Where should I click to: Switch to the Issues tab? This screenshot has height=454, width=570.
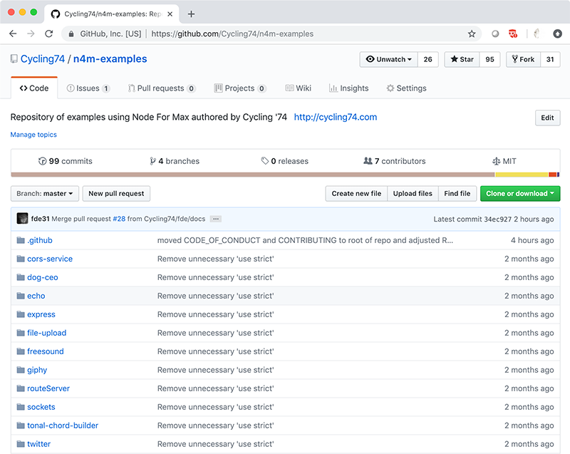88,88
